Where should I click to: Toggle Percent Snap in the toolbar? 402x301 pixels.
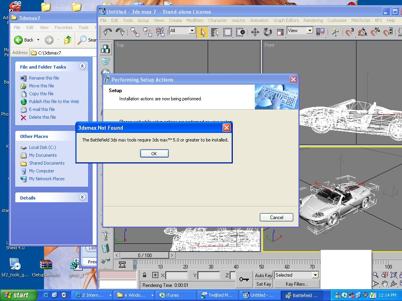(x=375, y=32)
